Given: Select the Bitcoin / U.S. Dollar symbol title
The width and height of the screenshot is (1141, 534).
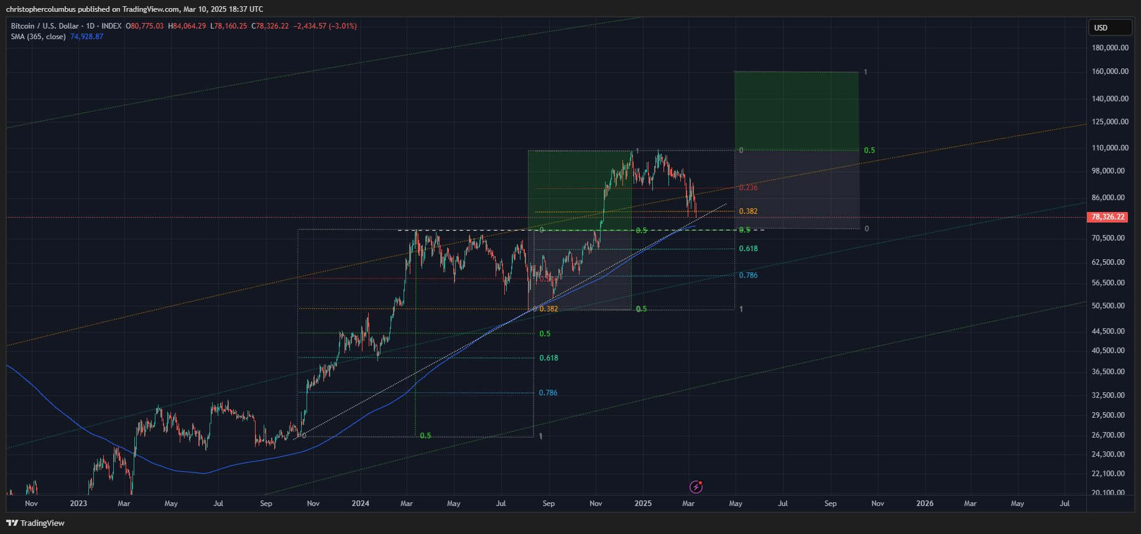Looking at the screenshot, I should pos(45,26).
